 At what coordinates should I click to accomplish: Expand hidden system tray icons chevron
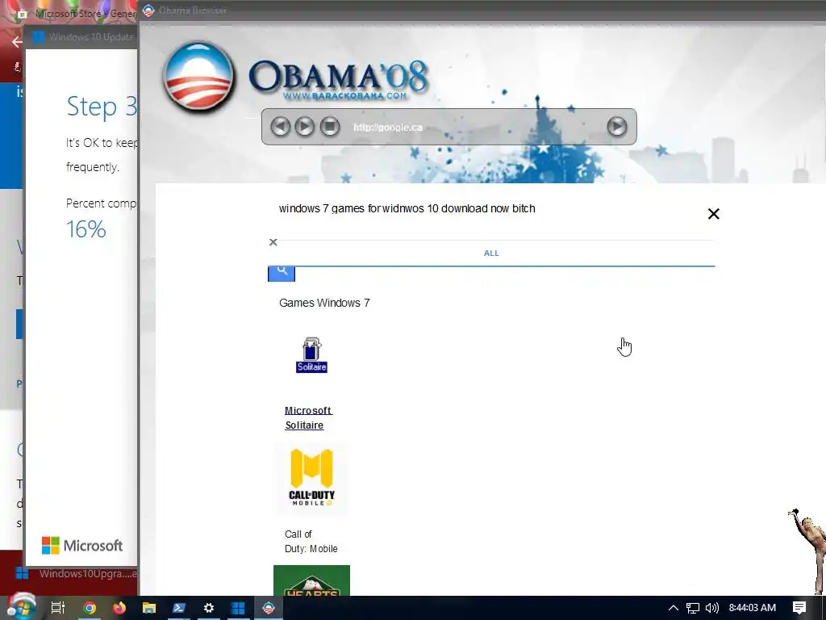[x=673, y=608]
